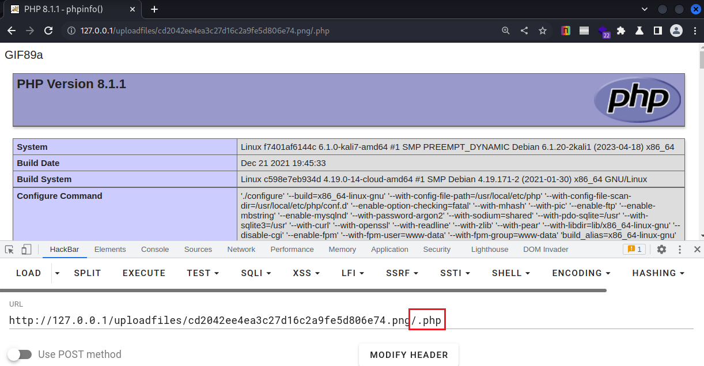The height and width of the screenshot is (366, 704).
Task: Share this page via the share icon
Action: (524, 31)
